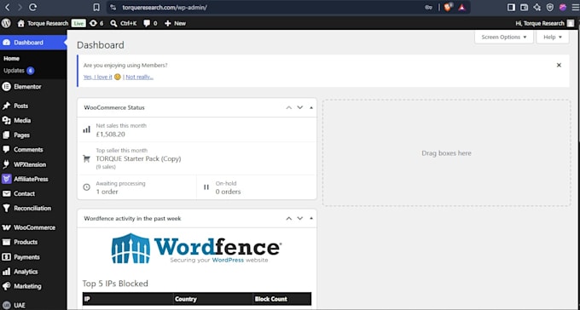
Task: Click the 'Yes, I love it' link
Action: coord(97,77)
